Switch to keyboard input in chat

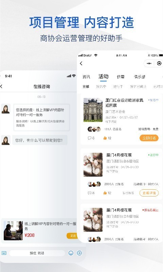point(4,253)
